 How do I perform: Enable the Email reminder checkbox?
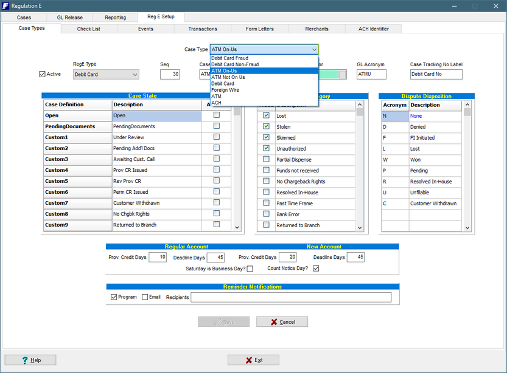pyautogui.click(x=145, y=297)
